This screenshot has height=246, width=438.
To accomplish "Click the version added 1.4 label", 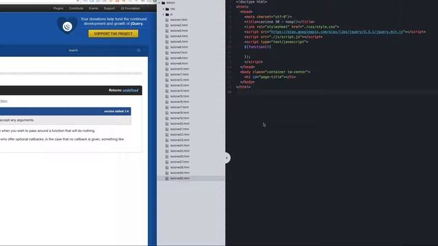I will click(x=116, y=111).
